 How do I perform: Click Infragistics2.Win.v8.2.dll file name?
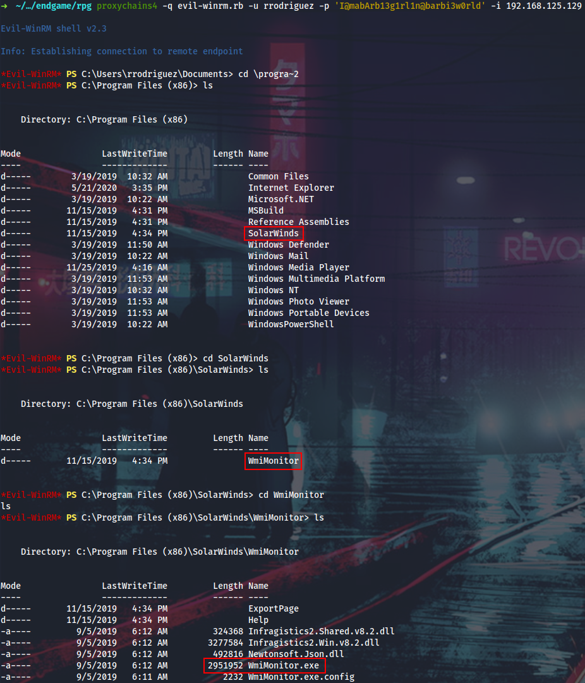point(313,643)
